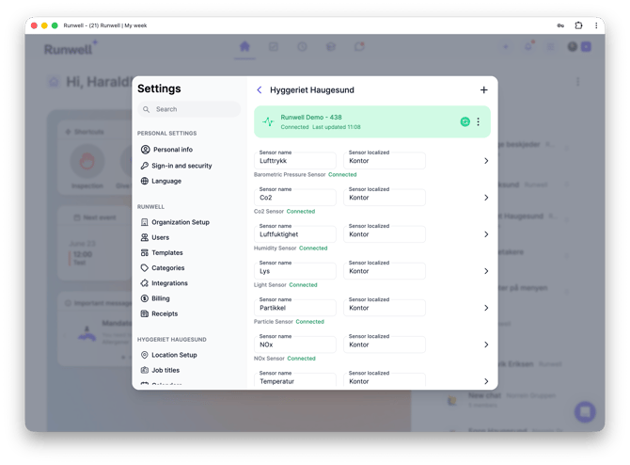This screenshot has height=465, width=630.
Task: Edit the Sensor localized field for Lys
Action: point(385,271)
